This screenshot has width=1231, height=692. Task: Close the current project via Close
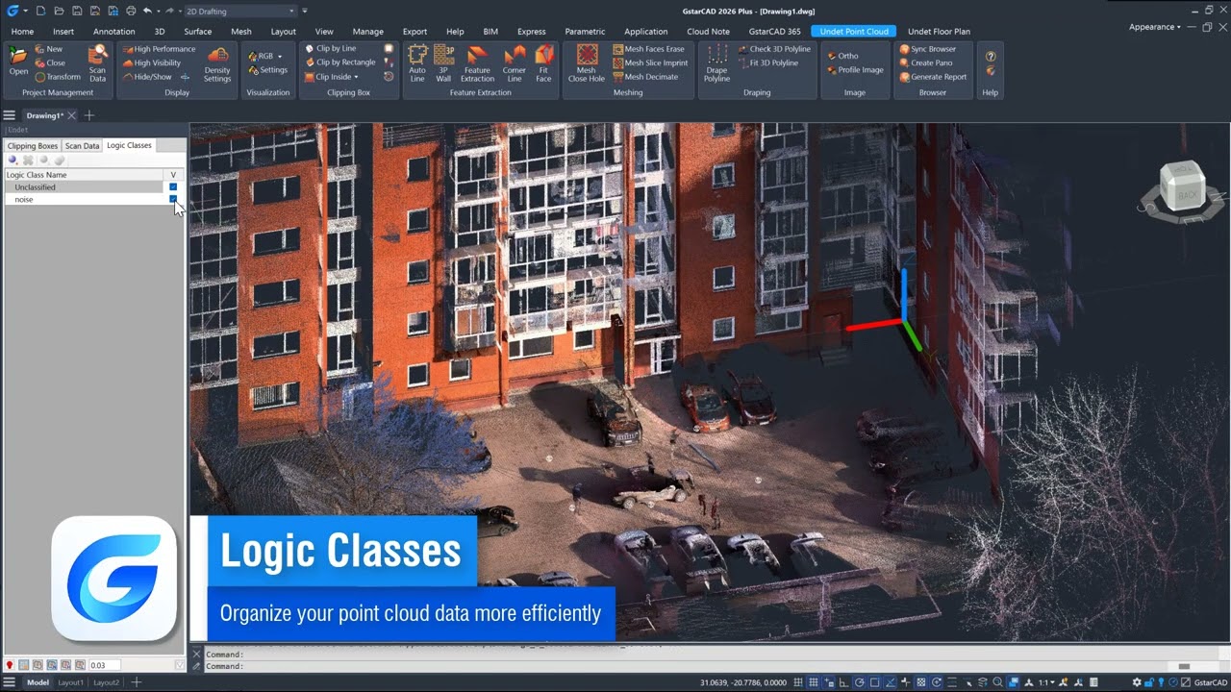click(50, 62)
